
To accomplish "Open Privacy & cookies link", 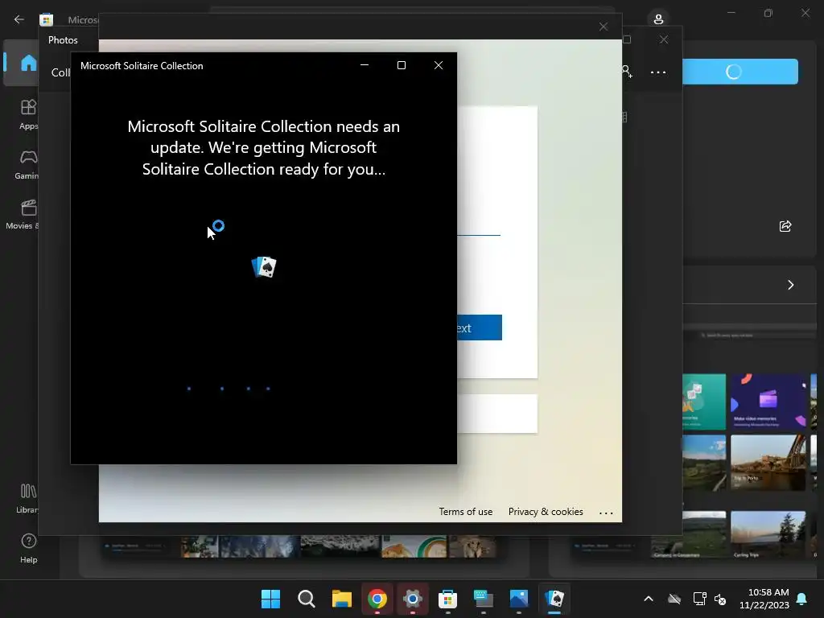I will 546,512.
